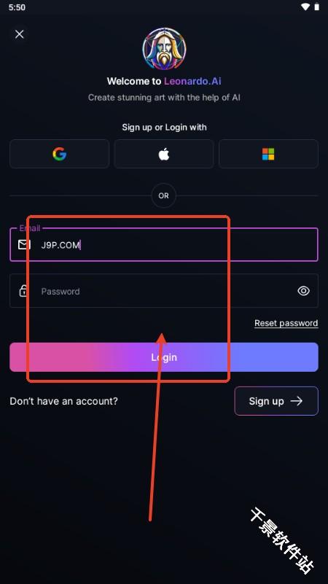Image resolution: width=328 pixels, height=584 pixels.
Task: Focus the Email field containing J9P.COM
Action: point(164,245)
